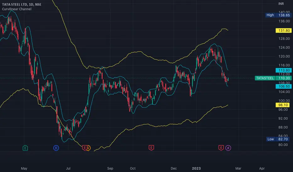Click the TATA STEEL LTD, 1D, NSE title
The width and height of the screenshot is (293, 172).
point(22,4)
